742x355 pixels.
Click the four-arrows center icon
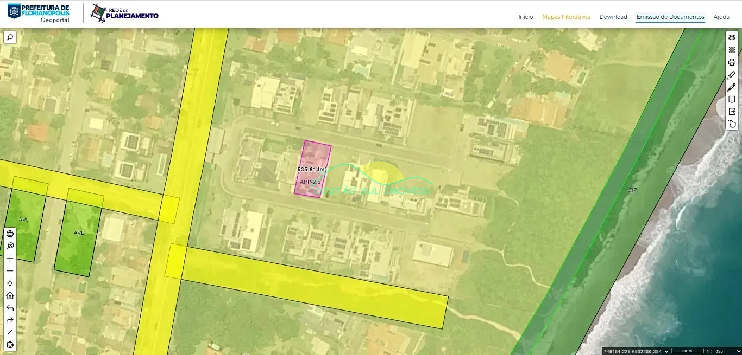coord(10,283)
